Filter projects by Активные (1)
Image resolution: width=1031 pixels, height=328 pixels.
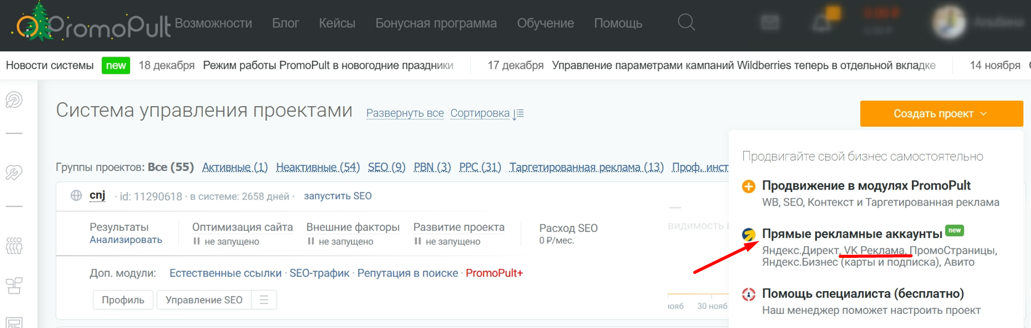coord(235,167)
